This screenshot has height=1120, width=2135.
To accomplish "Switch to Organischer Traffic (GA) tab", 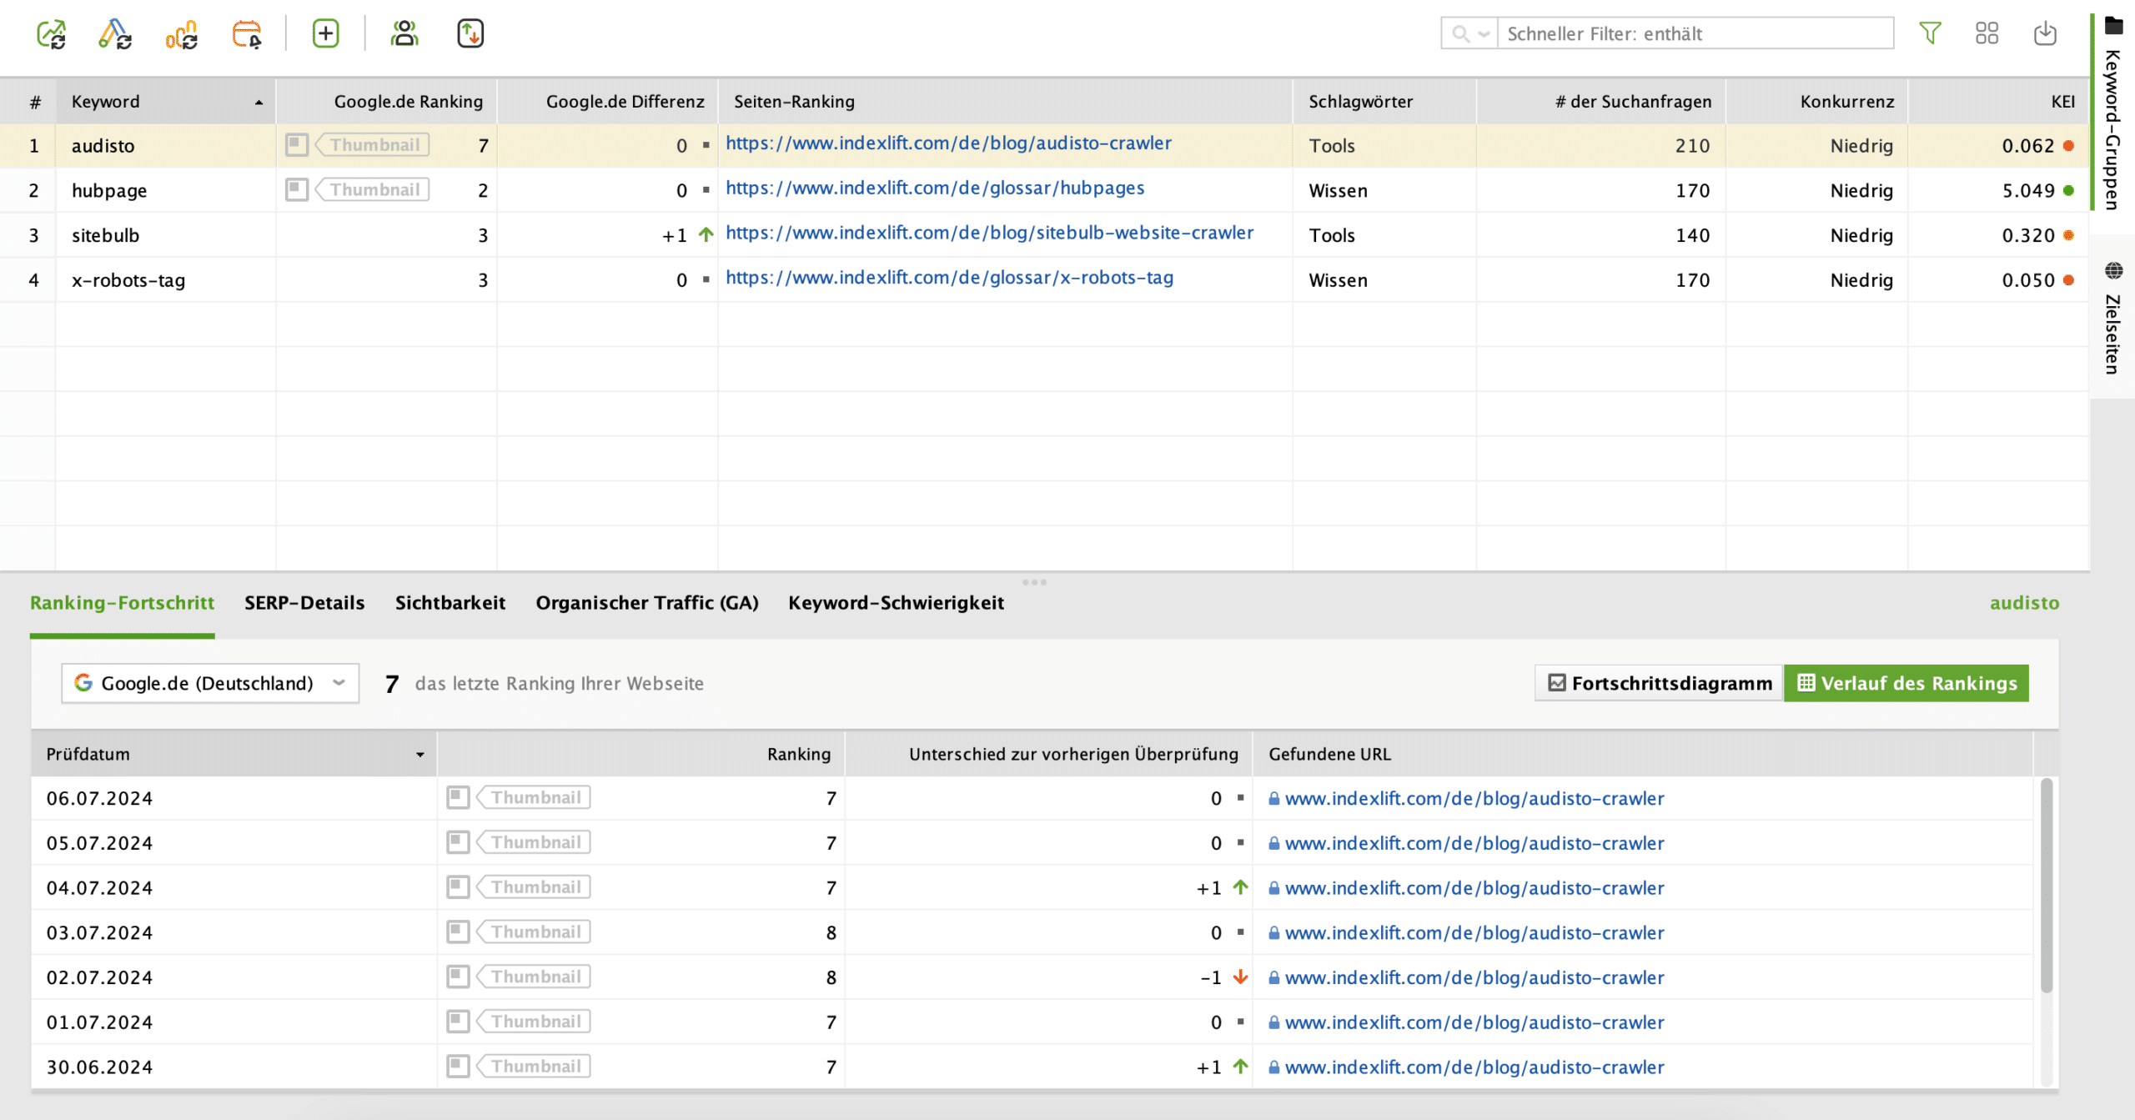I will tap(647, 603).
